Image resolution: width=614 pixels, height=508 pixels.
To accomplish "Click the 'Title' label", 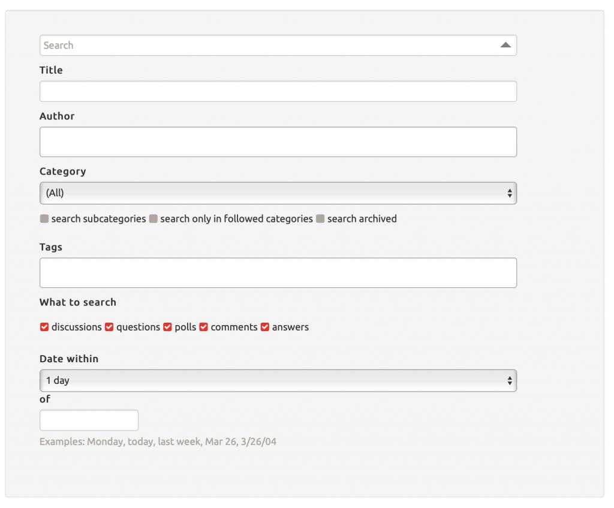I will point(51,70).
